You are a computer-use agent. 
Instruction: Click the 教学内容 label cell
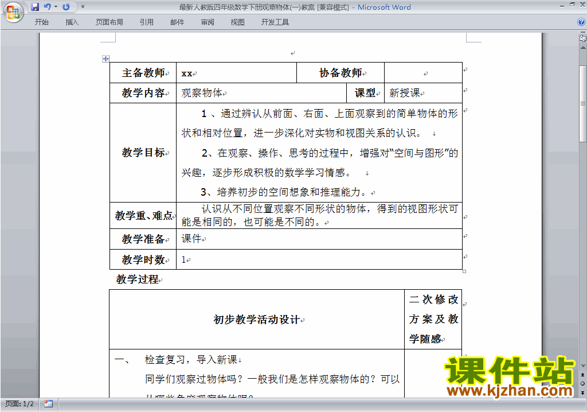coord(143,93)
